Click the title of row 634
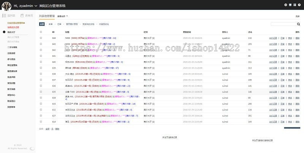304x153 pixels. click(x=69, y=97)
